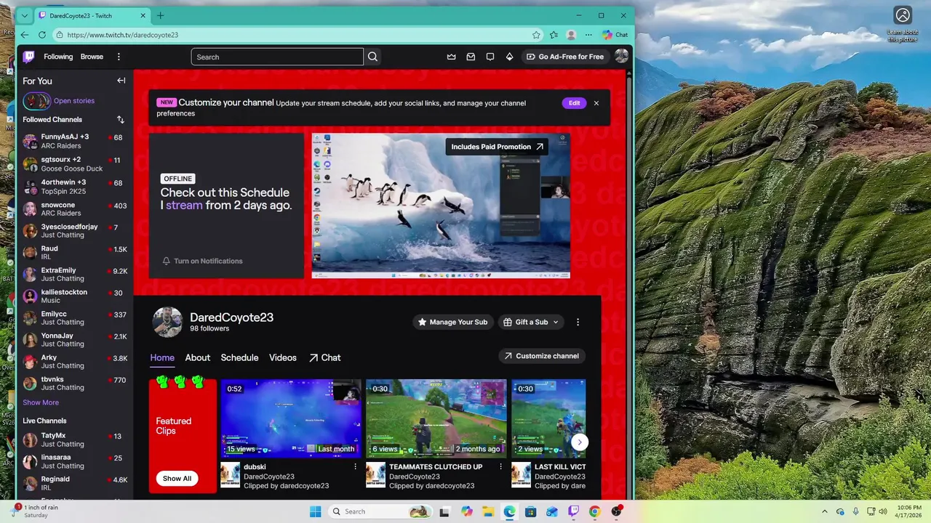Open Reginald live channel
Viewport: 931px width, 523px height.
coord(75,483)
